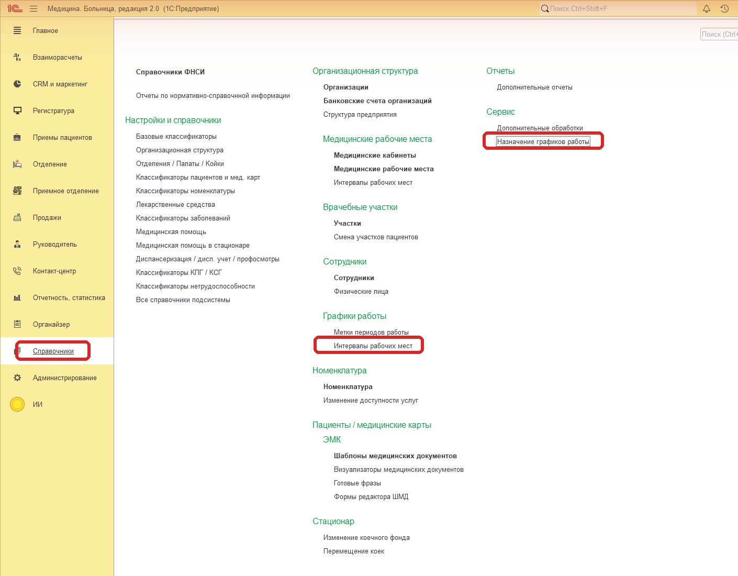Screen dimensions: 738x576
Task: Open Физические лица link
Action: click(361, 291)
